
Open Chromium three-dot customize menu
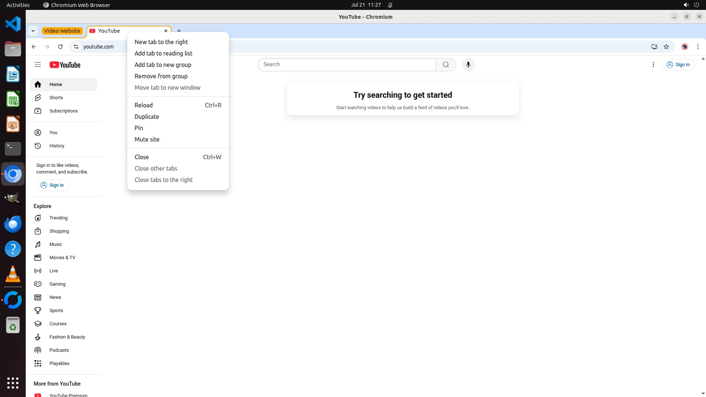(698, 47)
